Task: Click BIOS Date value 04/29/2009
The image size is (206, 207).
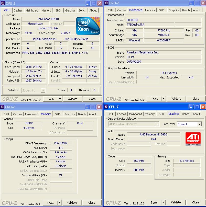Action: (164, 62)
